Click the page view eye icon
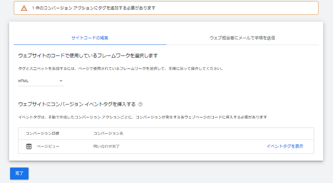333x183 pixels. pos(29,146)
